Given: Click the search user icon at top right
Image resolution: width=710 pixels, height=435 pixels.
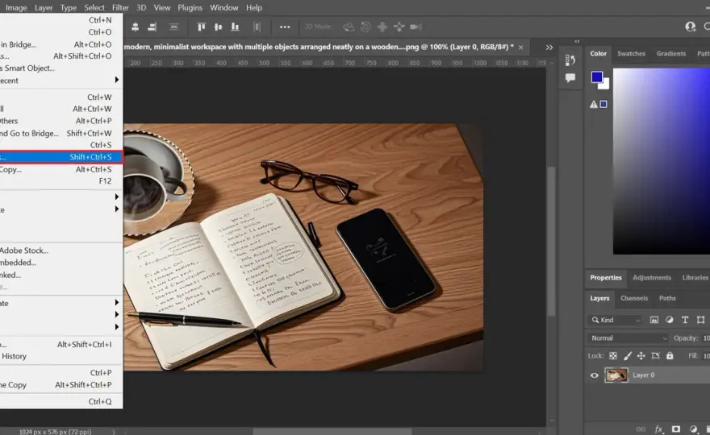Looking at the screenshot, I should [690, 27].
